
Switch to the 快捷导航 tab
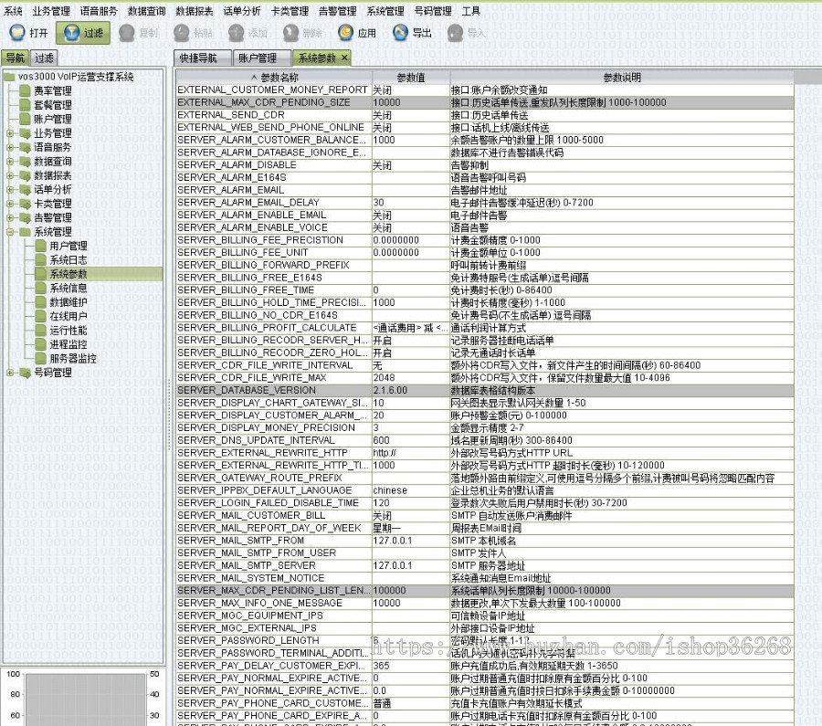click(x=203, y=58)
